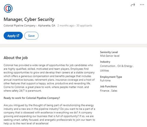Viewport: 147px width, 127px height.
Task: Click the Apply button
Action: (x=13, y=36)
